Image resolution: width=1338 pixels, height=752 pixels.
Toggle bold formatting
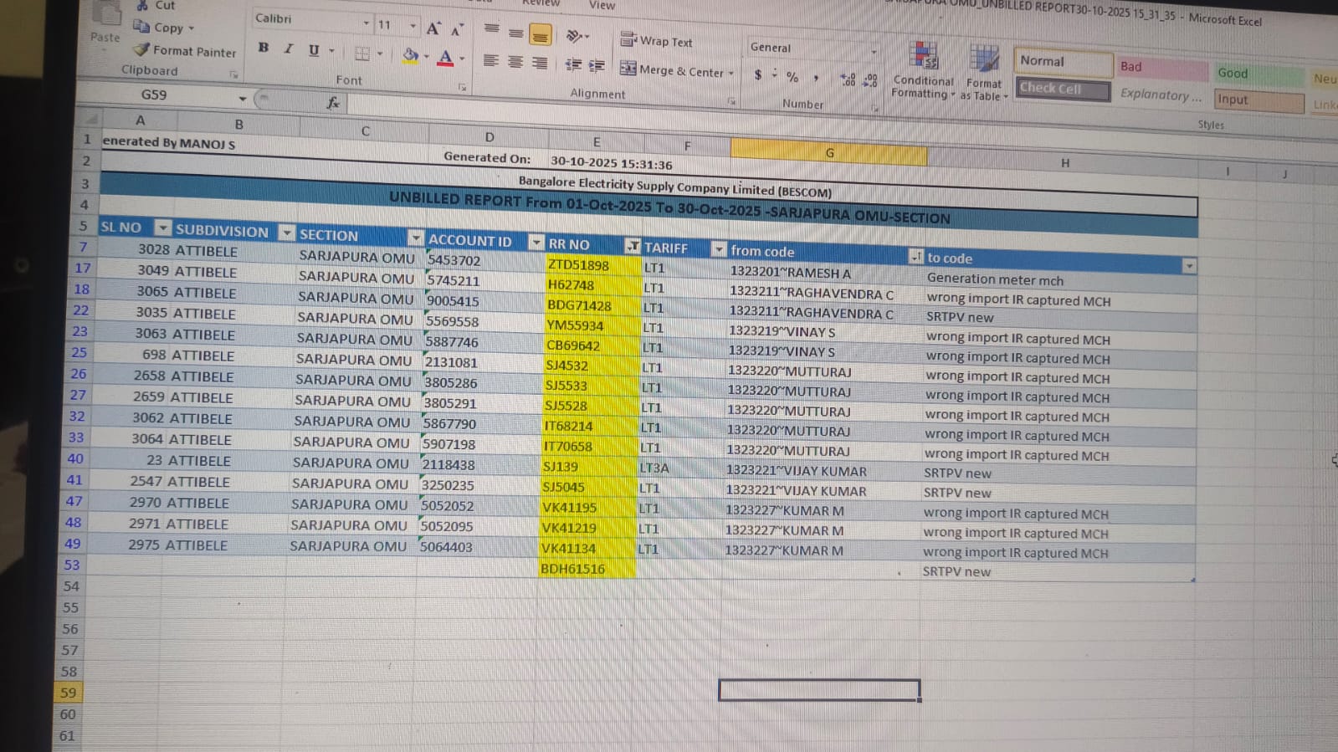[x=264, y=48]
